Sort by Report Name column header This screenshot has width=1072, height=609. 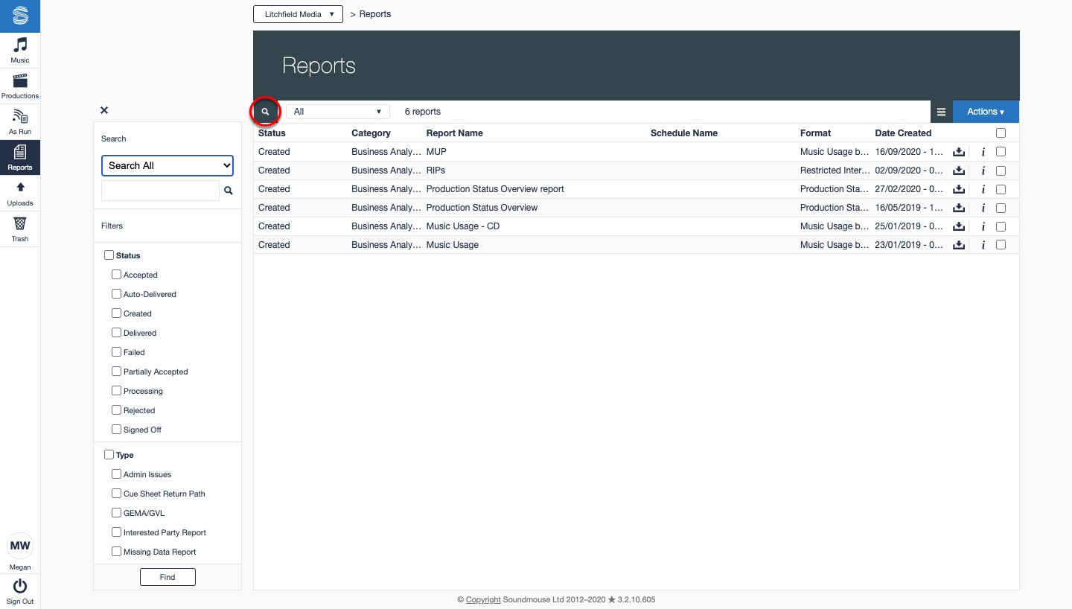coord(454,133)
